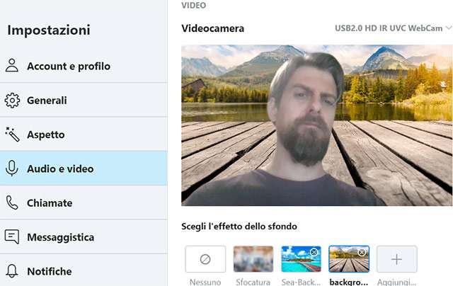Click the Messaggistica chat bubble icon
This screenshot has width=453, height=286.
coord(12,237)
